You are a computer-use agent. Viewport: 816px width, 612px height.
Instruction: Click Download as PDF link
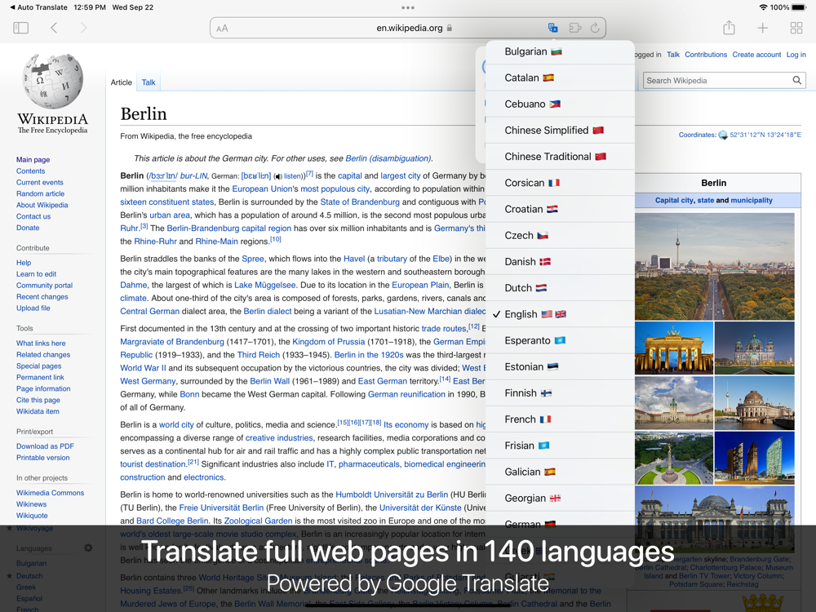pyautogui.click(x=45, y=446)
